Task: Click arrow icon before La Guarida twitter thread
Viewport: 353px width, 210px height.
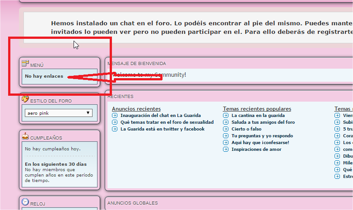Action: tap(115, 129)
